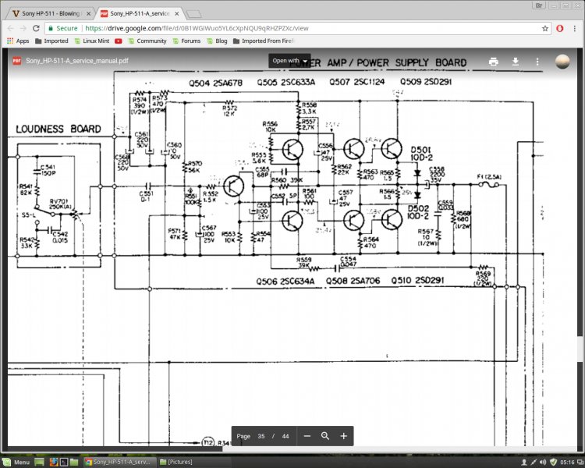Switch to the Sony HP-511 - Blowing tab

tap(45, 13)
